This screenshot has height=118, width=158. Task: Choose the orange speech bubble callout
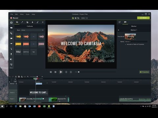point(26,44)
